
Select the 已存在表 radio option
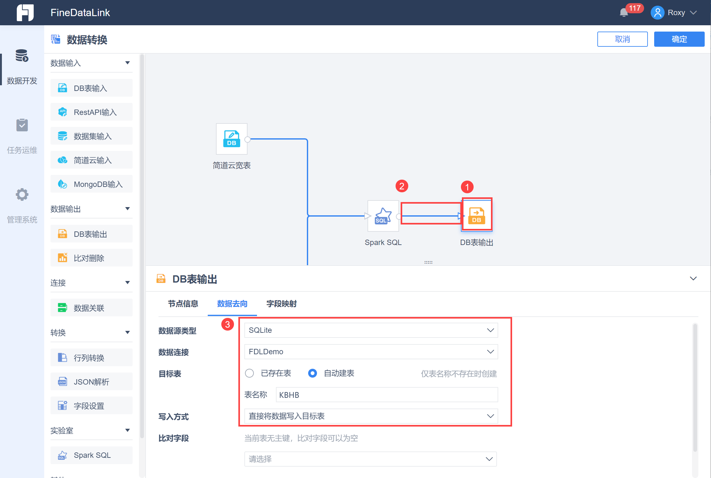tap(249, 373)
